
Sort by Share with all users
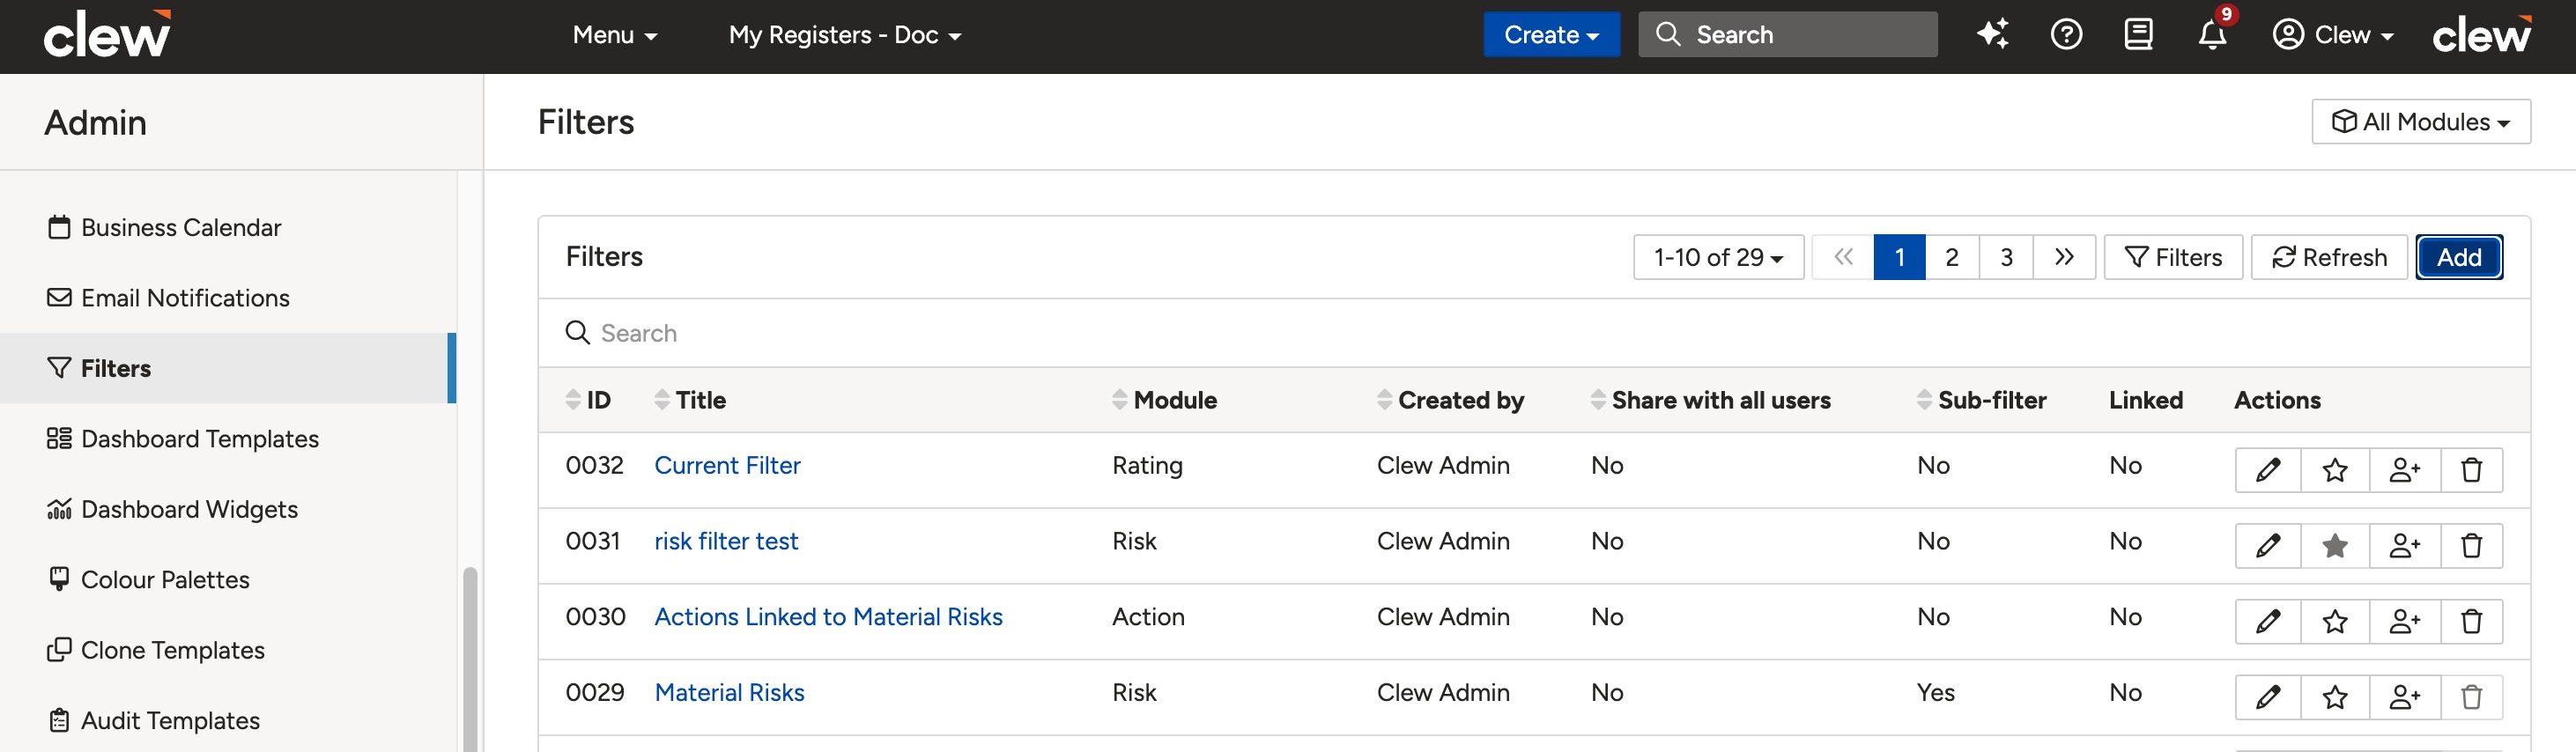[1711, 400]
